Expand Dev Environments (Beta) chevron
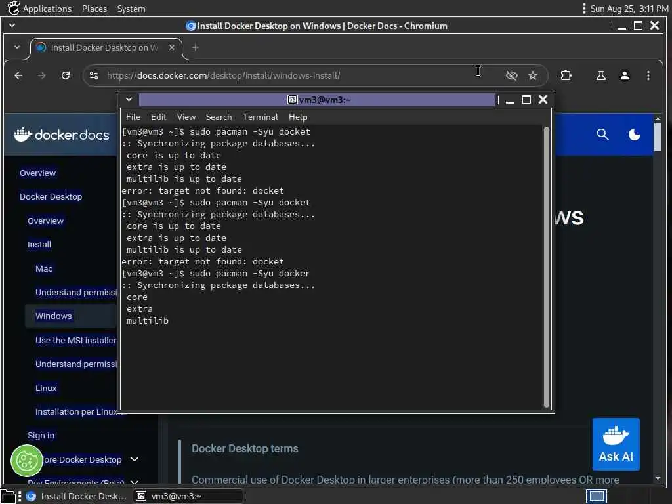Viewport: 672px width, 504px height. [x=135, y=482]
